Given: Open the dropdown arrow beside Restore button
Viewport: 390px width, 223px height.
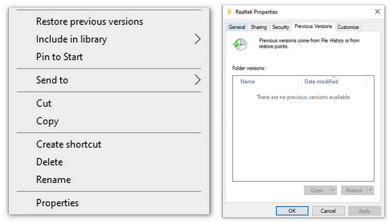Looking at the screenshot, I should [x=370, y=190].
